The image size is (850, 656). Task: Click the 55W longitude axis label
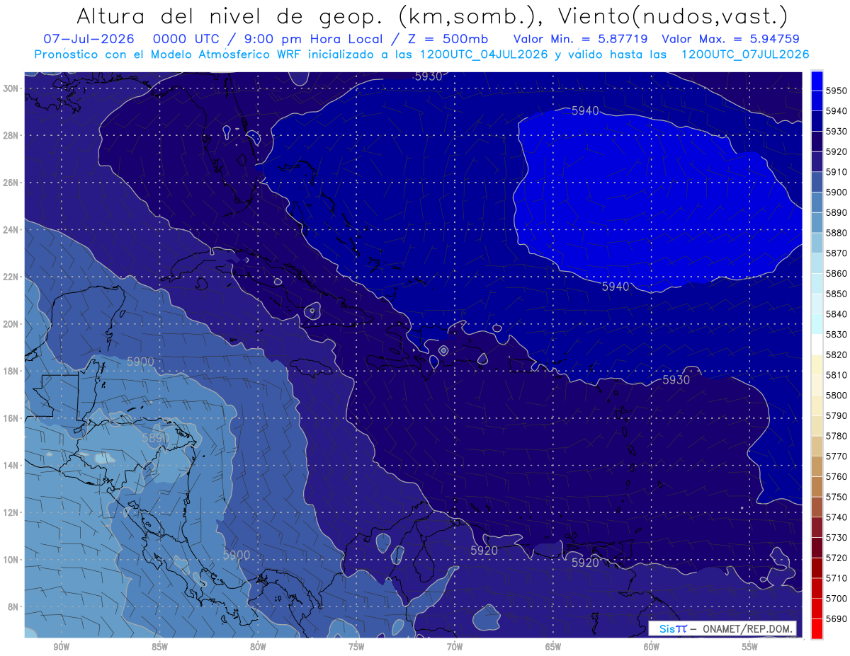(750, 647)
